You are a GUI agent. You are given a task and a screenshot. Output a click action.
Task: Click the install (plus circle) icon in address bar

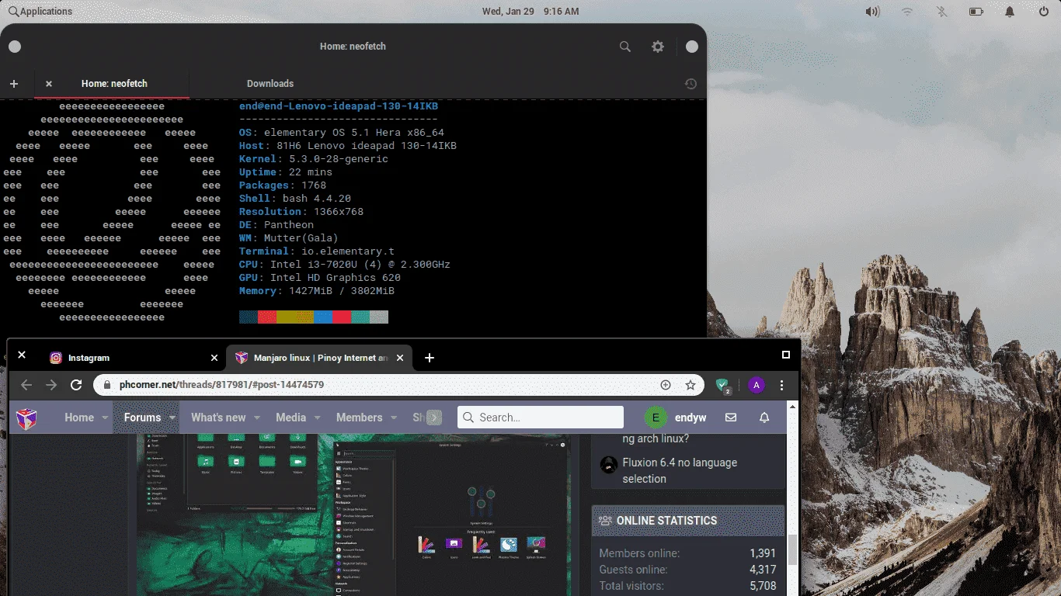click(666, 385)
